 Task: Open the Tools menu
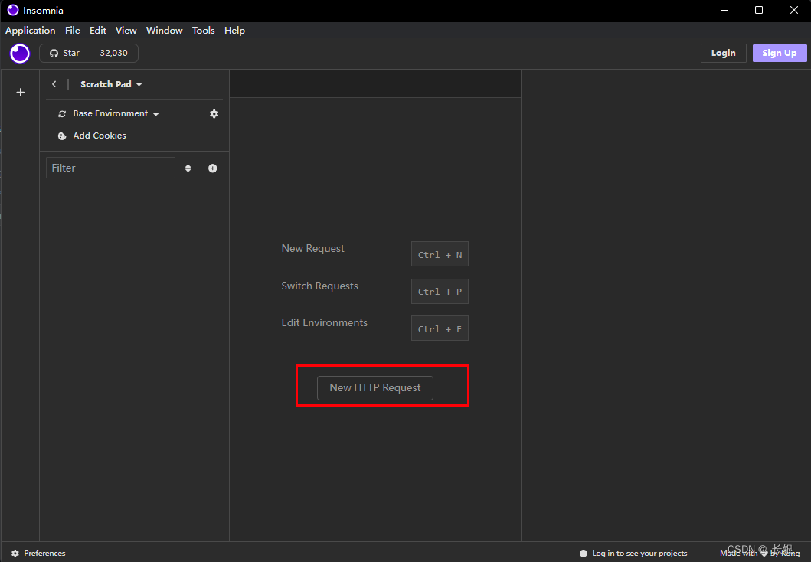tap(203, 31)
